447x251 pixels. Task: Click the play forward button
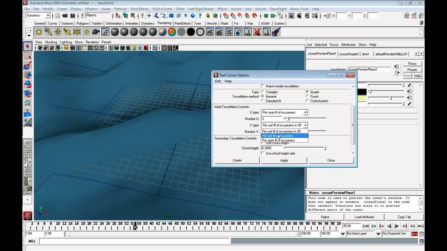[396, 226]
